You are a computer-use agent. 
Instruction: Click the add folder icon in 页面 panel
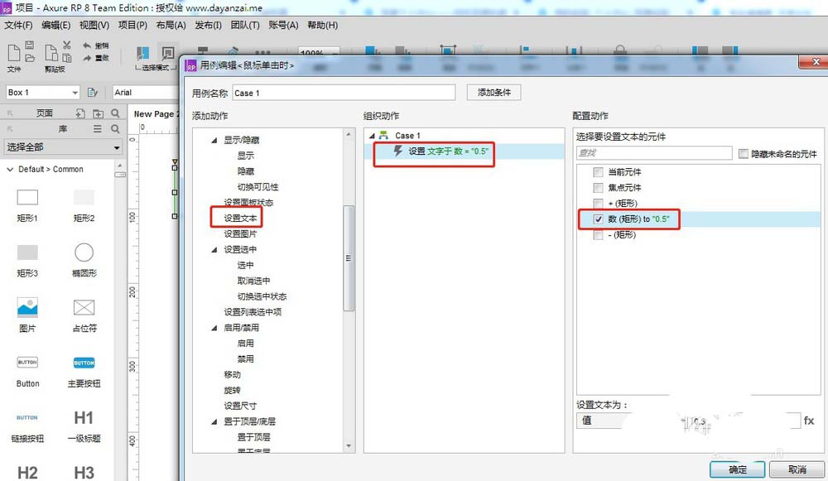coord(98,113)
